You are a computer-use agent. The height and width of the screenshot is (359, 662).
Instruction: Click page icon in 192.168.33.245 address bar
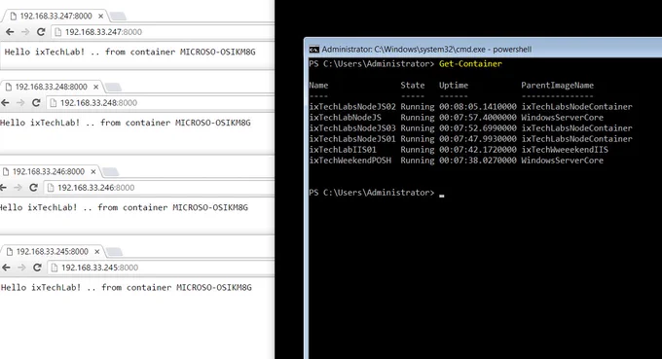55,268
